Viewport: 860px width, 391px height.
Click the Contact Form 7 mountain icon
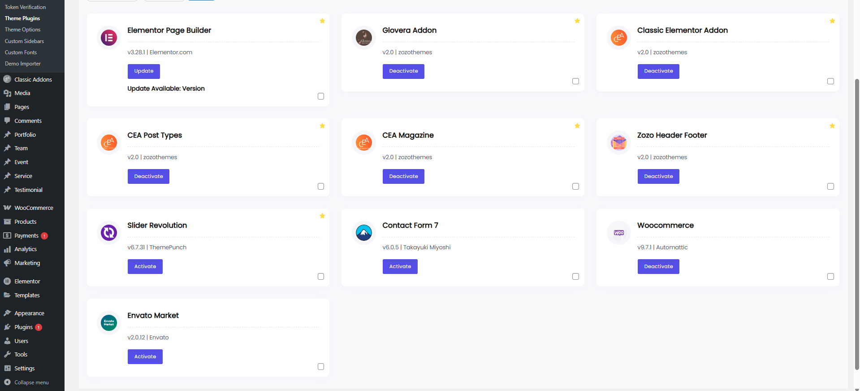tap(363, 233)
